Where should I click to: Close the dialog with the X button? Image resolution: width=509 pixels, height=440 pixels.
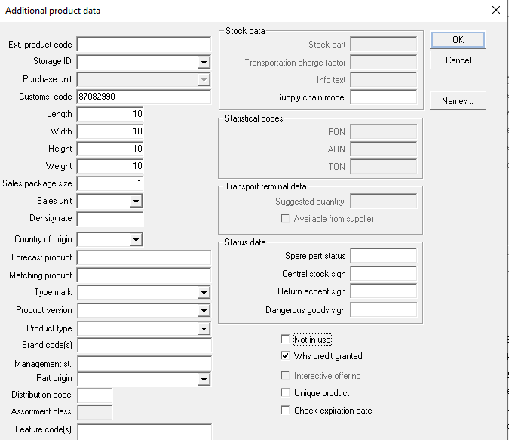click(x=495, y=10)
